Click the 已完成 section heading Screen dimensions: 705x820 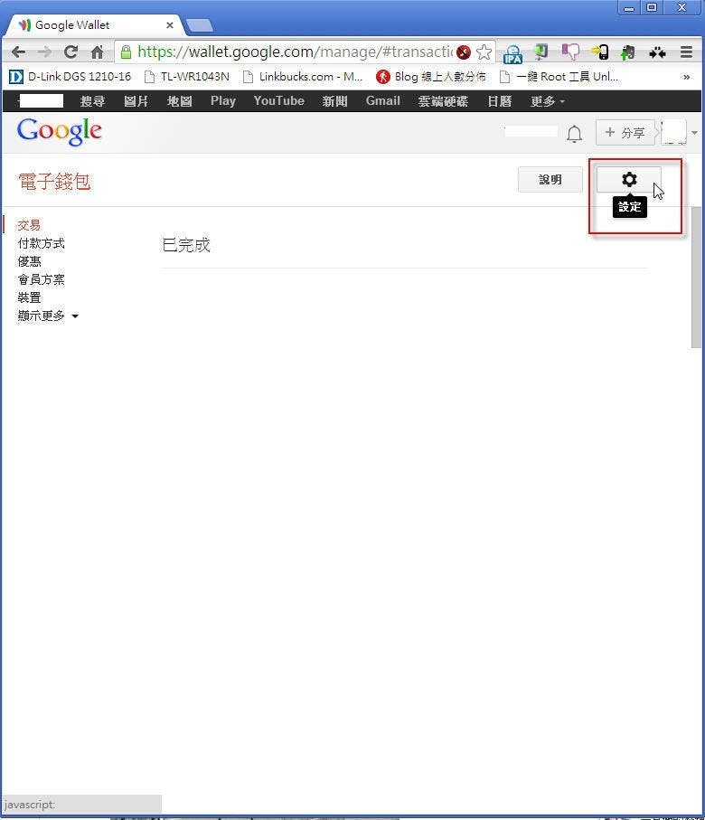(186, 245)
